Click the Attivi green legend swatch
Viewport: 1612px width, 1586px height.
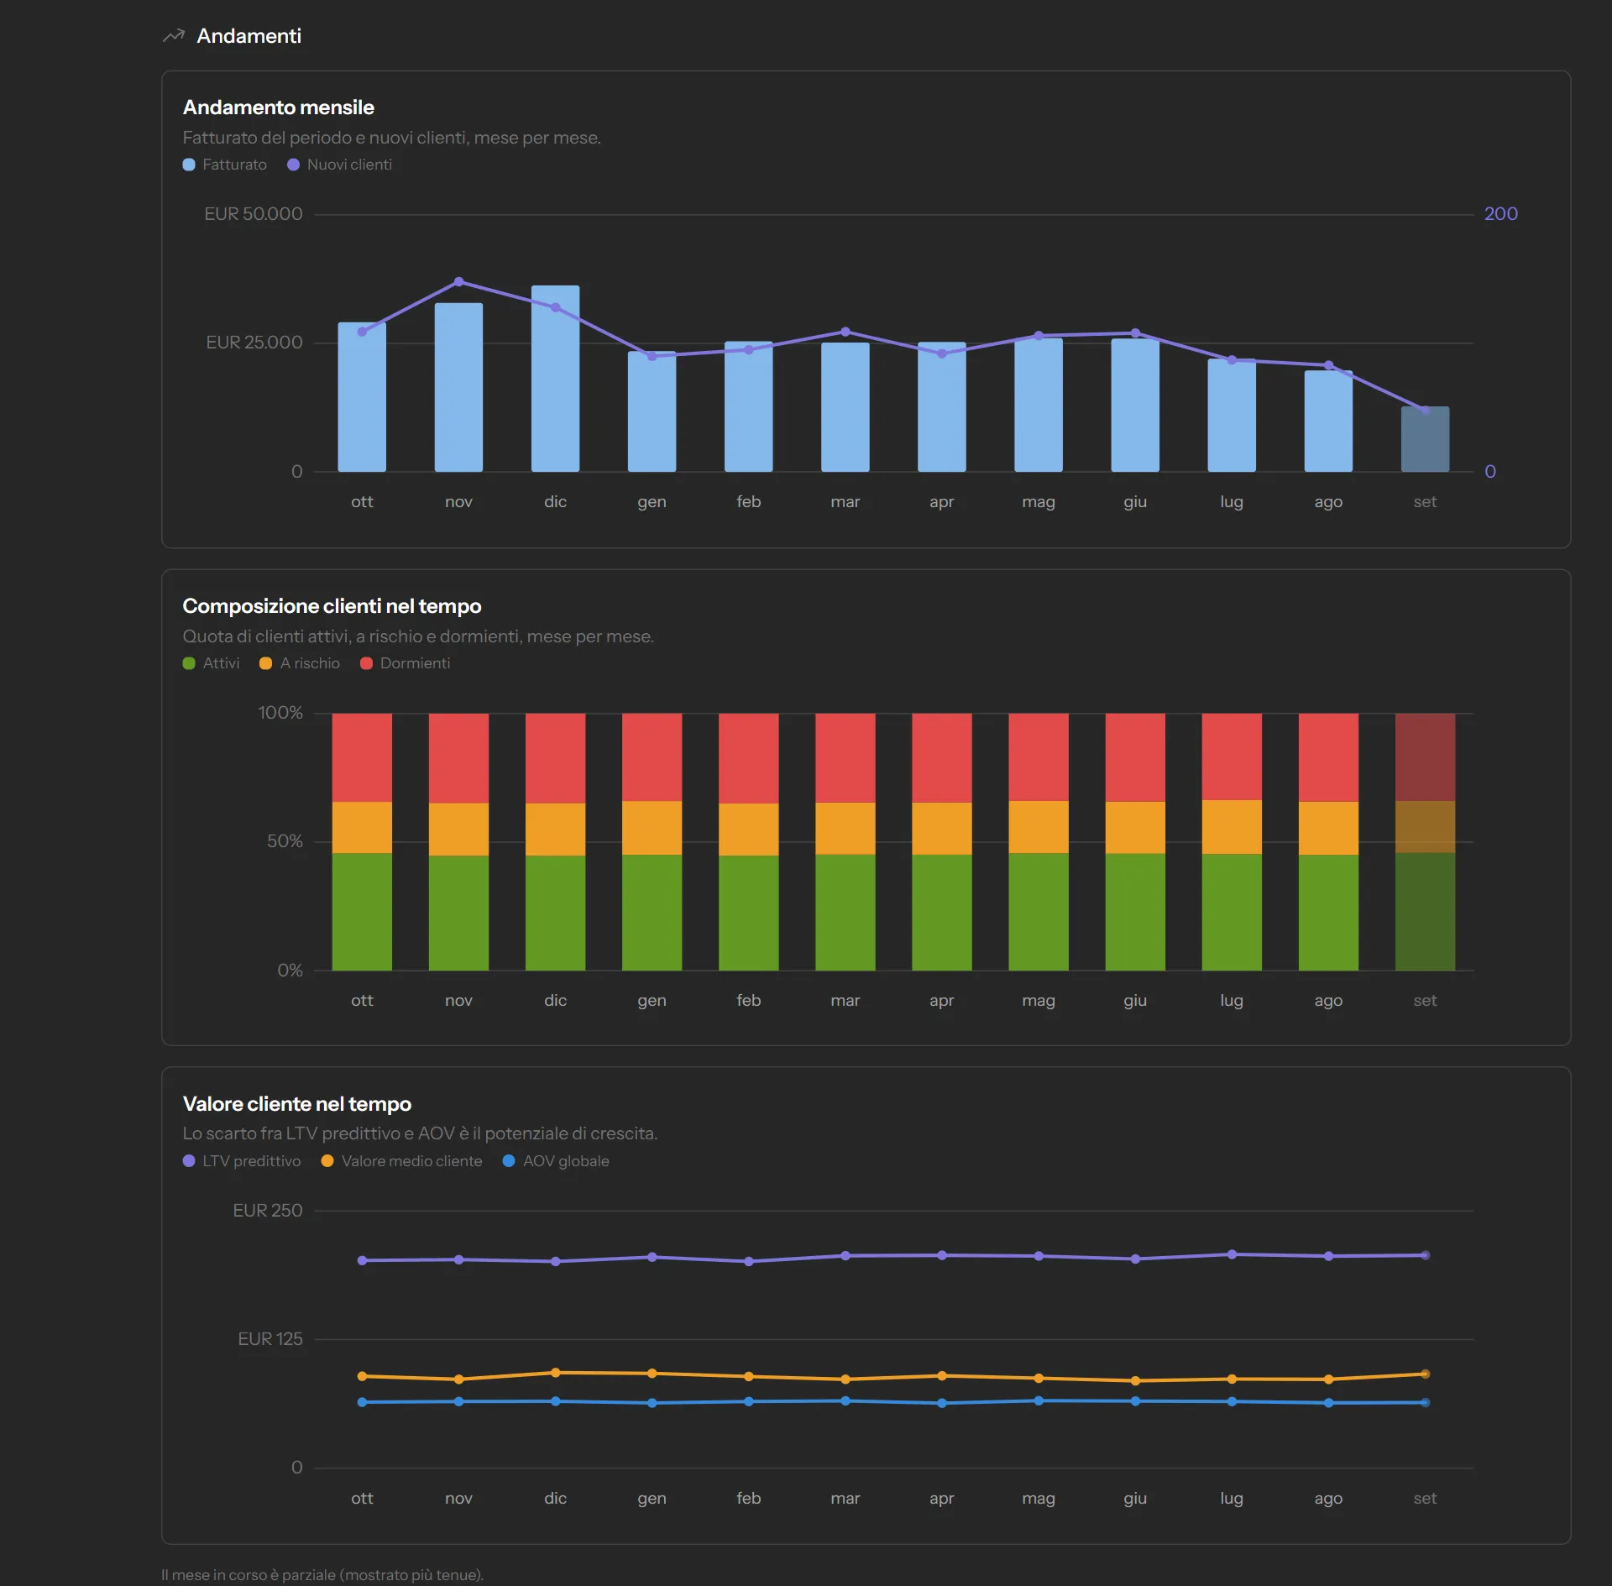pos(189,663)
